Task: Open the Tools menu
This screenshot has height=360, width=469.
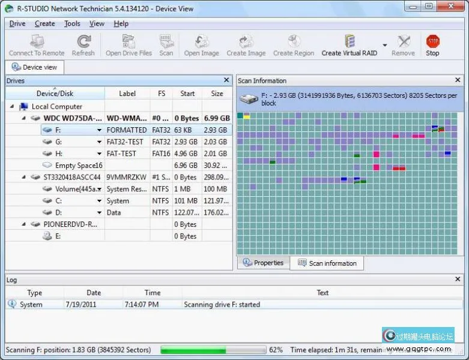Action: pyautogui.click(x=72, y=23)
